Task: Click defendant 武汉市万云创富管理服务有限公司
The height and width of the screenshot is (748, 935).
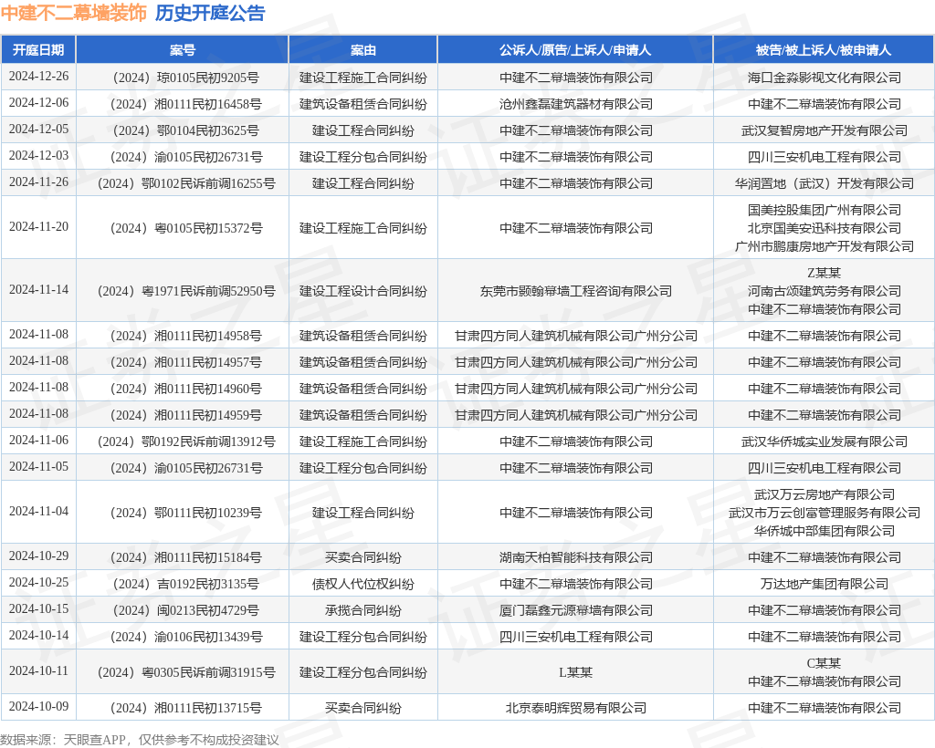Action: 825,513
